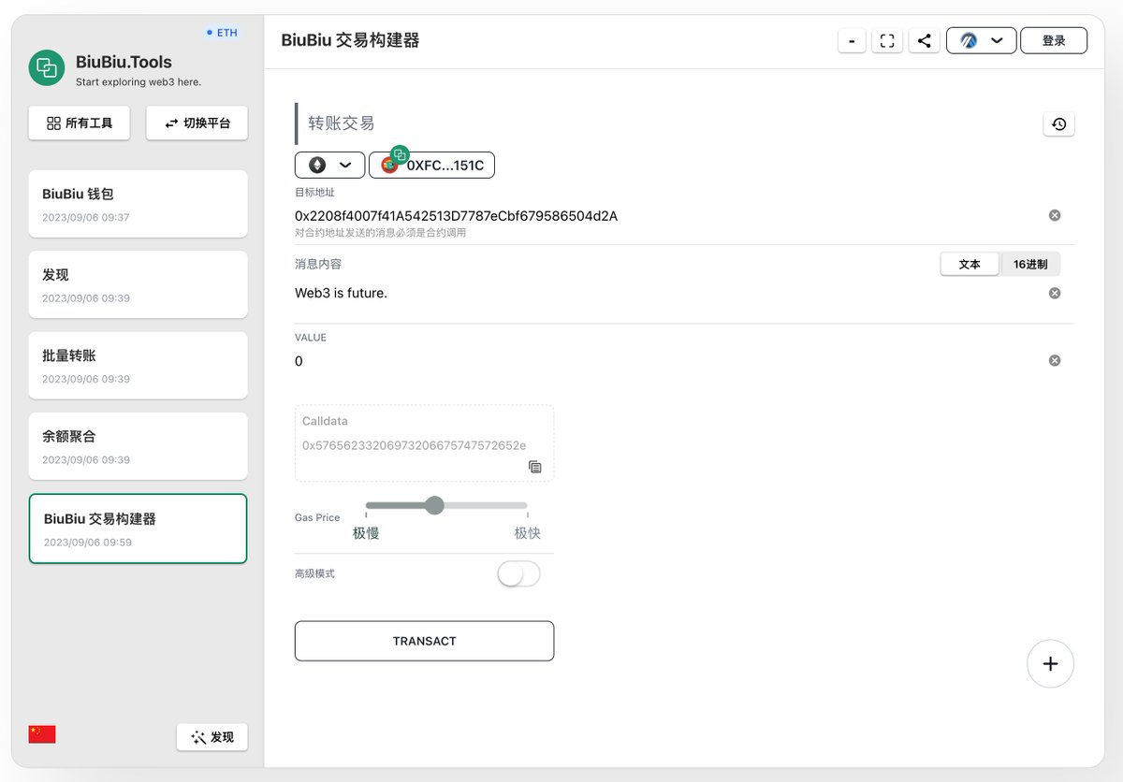1123x782 pixels.
Task: Open the header network selector dropdown
Action: (x=981, y=41)
